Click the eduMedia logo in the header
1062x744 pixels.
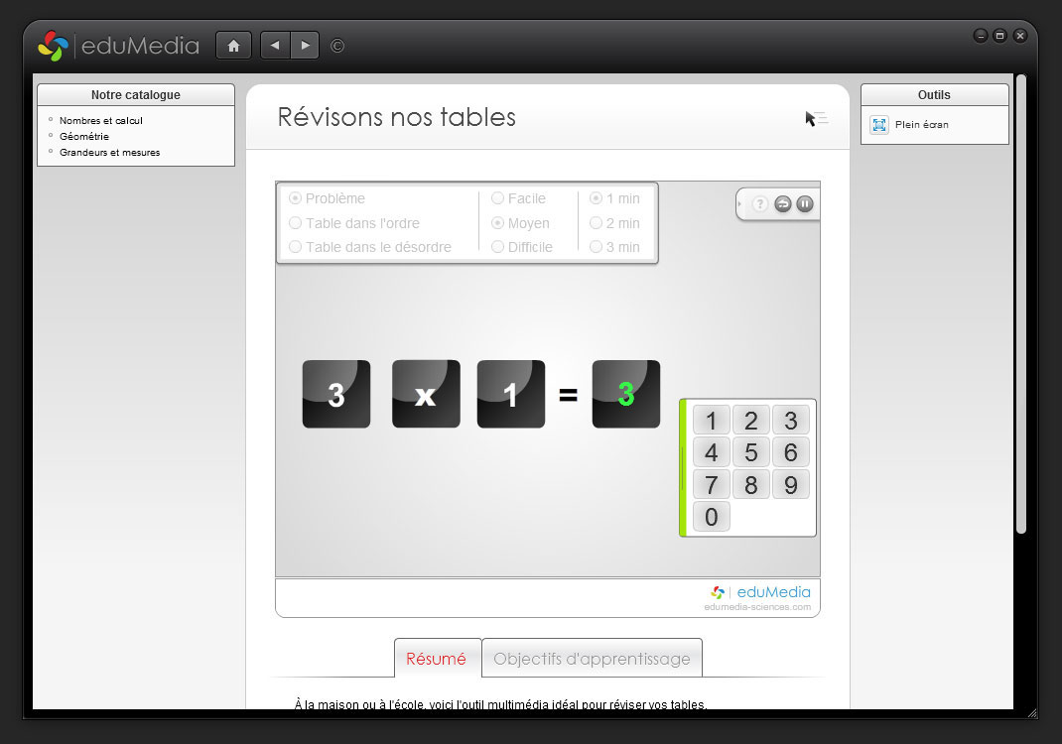point(119,46)
